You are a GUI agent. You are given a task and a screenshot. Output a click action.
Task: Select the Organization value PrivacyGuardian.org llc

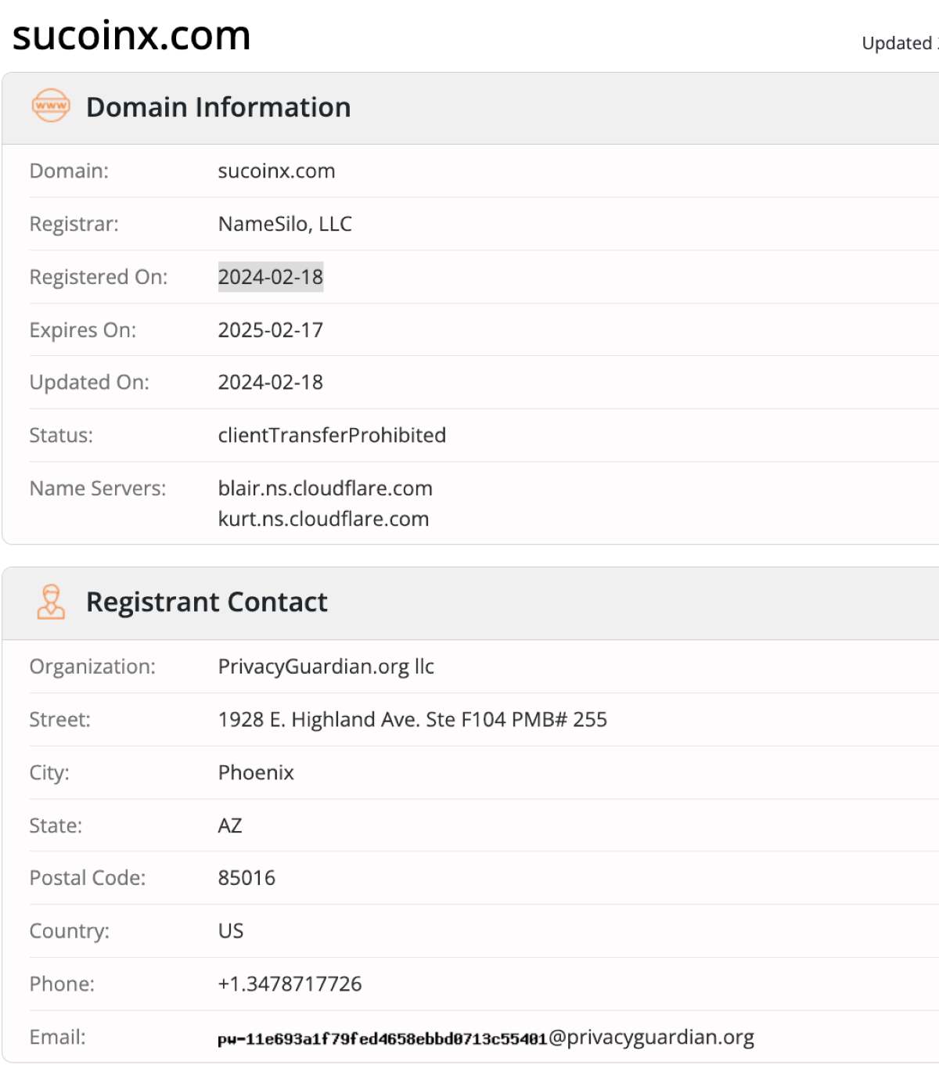point(327,666)
